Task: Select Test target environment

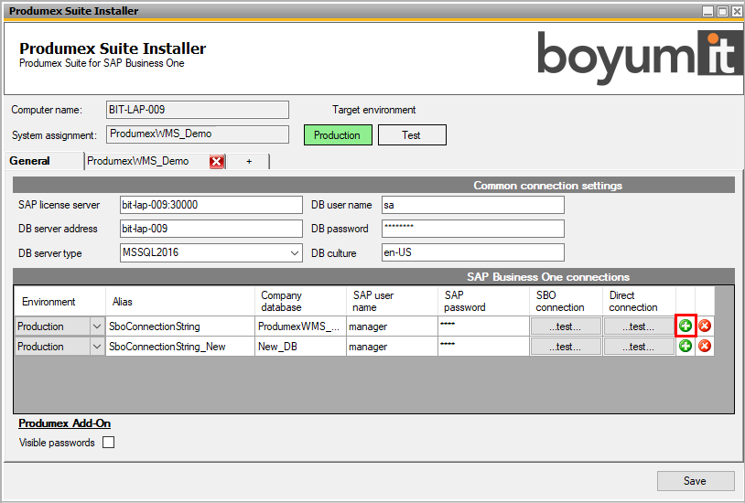Action: point(412,135)
